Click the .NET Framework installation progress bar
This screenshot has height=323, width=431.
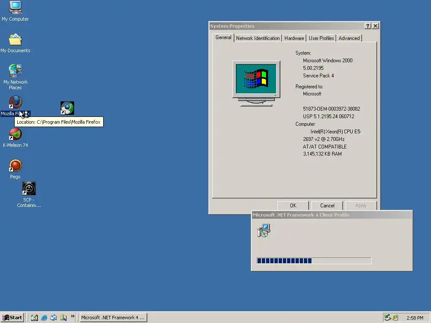click(314, 261)
